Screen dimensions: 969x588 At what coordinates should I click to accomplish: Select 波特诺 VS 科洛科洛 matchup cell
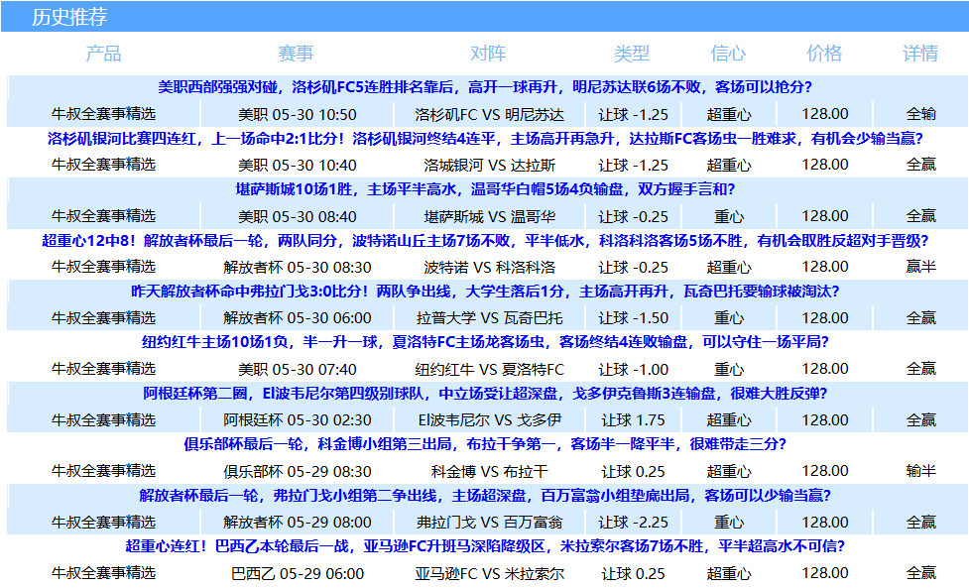[x=489, y=267]
